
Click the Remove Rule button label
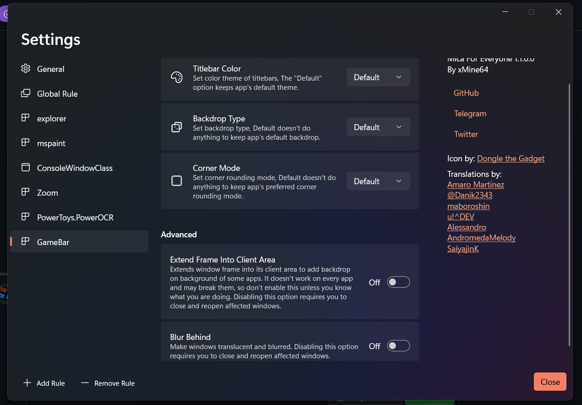click(x=115, y=383)
